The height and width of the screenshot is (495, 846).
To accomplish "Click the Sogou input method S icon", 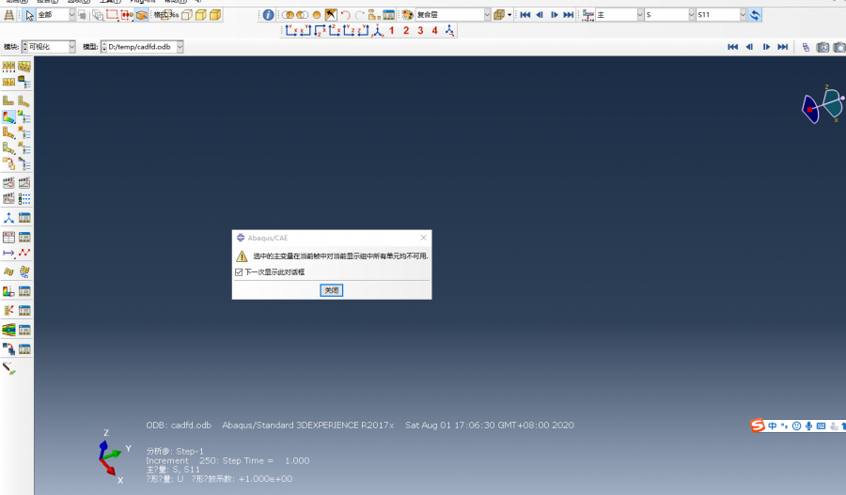I will pos(758,425).
